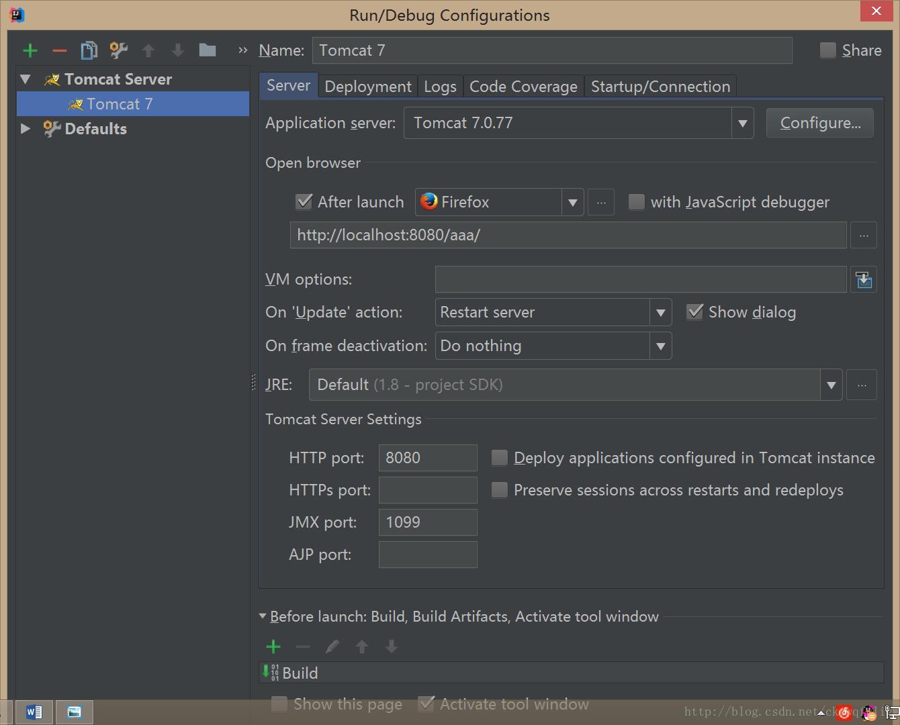
Task: Toggle the Share checkbox
Action: tap(828, 50)
